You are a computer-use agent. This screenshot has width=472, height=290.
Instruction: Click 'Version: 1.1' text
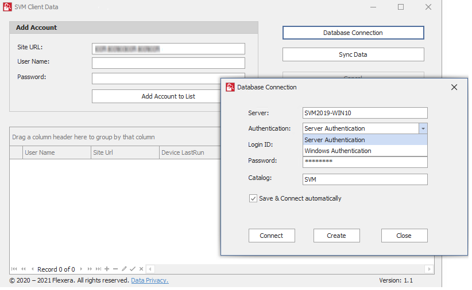point(396,280)
